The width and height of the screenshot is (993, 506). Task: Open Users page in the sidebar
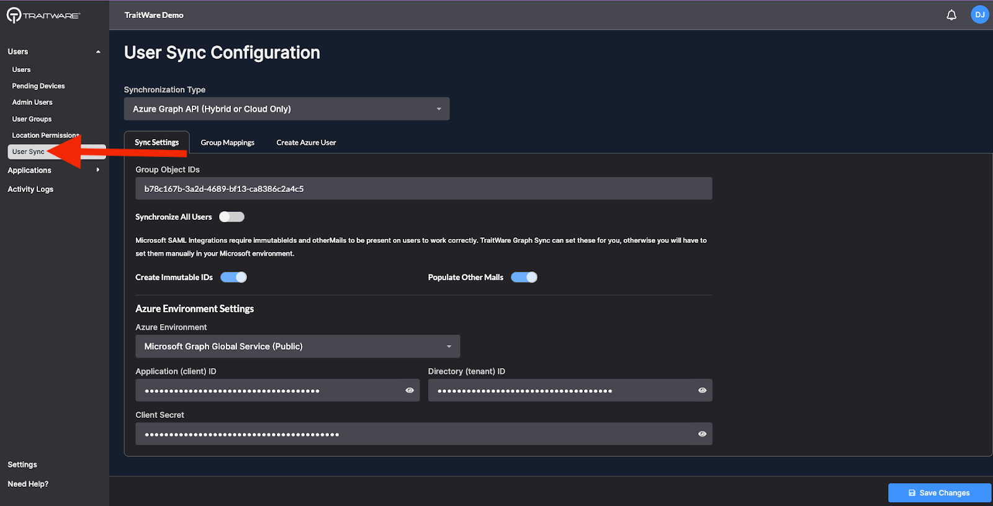22,70
